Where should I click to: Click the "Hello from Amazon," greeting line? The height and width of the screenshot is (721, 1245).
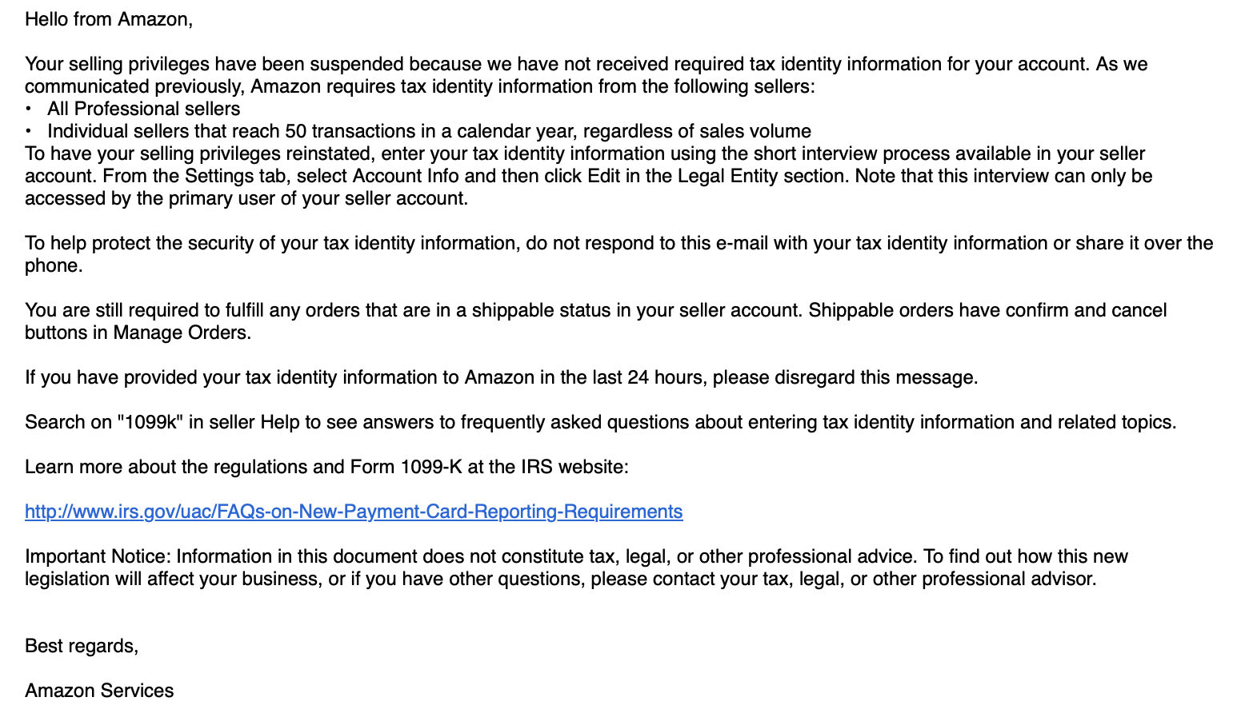pos(109,19)
